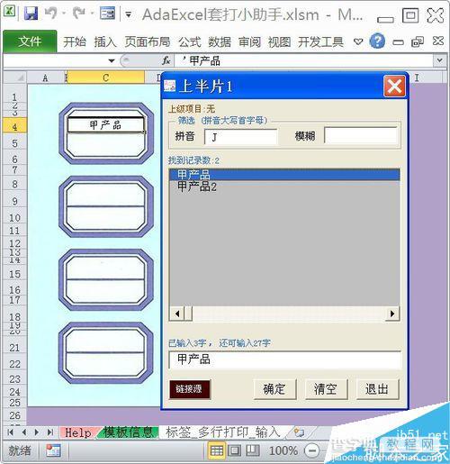
Task: Go to the next sheet tab arrow
Action: click(37, 432)
